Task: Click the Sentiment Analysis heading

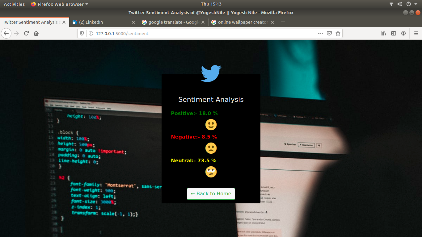Action: [x=211, y=99]
